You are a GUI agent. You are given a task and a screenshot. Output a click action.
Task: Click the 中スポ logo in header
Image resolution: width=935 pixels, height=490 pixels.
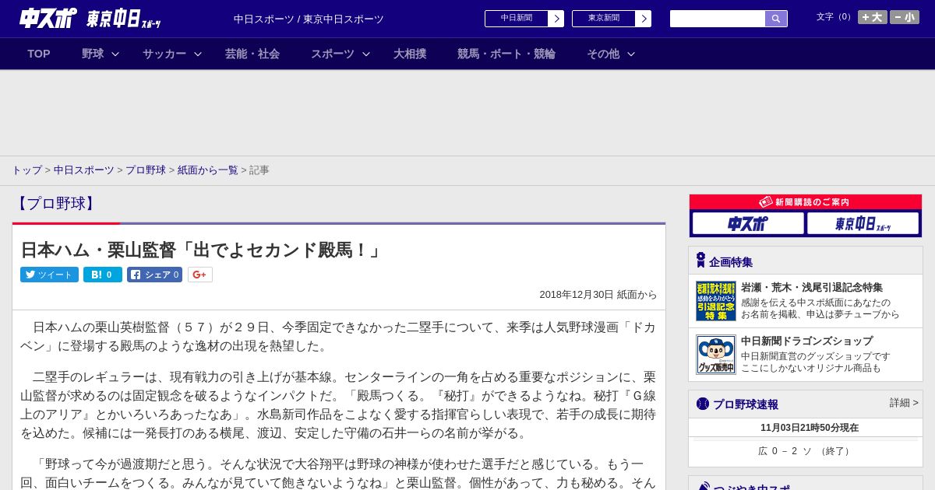[x=48, y=18]
